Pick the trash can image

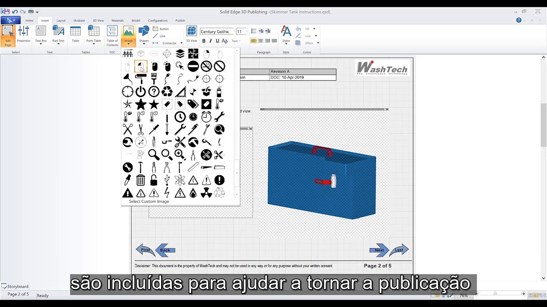[141, 180]
